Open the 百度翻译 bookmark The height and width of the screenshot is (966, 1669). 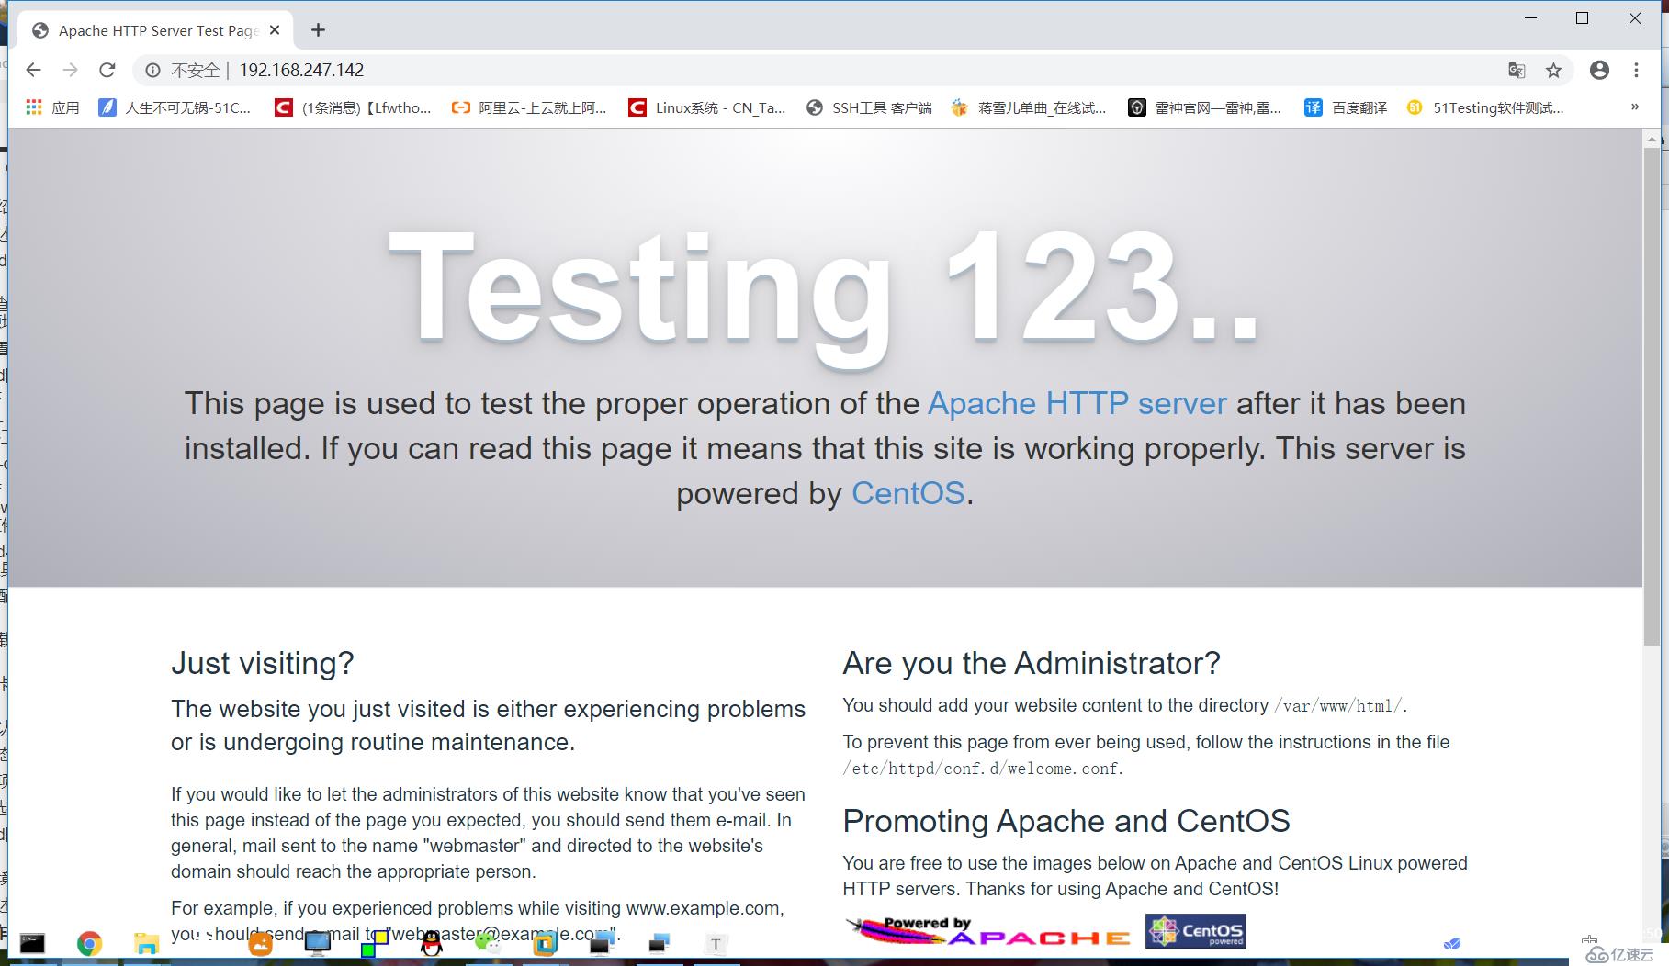1346,107
